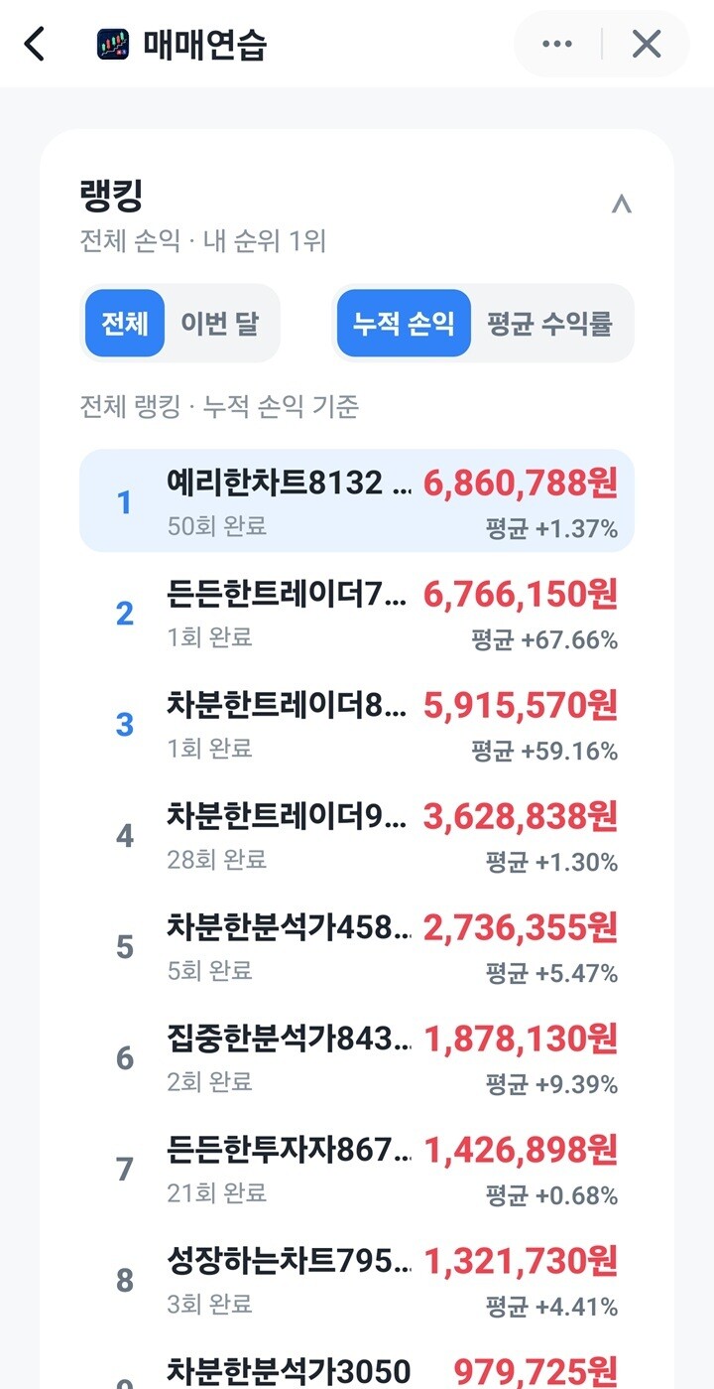The image size is (714, 1389).
Task: Collapse the 랭킹 section chevron
Action: 622,205
